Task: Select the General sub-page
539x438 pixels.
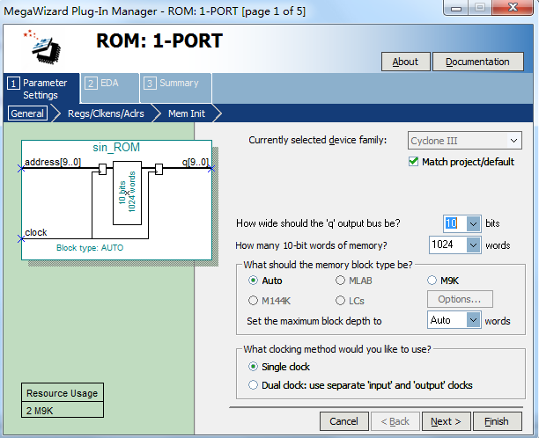Action: coord(27,113)
